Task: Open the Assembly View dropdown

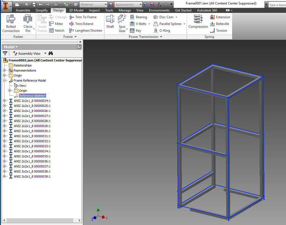Action: click(x=45, y=53)
